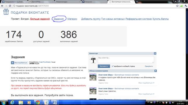
Task: Open the Windows Start menu
Action: point(3,102)
